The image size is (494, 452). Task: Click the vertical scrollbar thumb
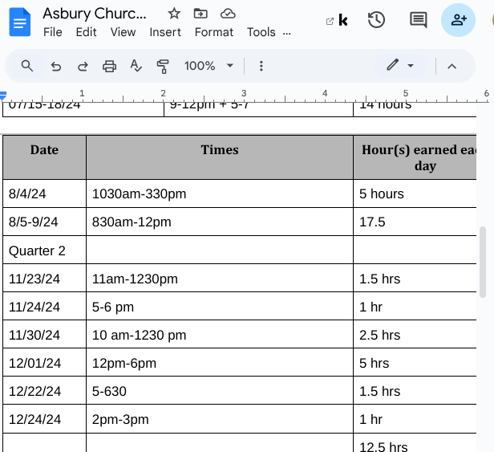click(482, 261)
